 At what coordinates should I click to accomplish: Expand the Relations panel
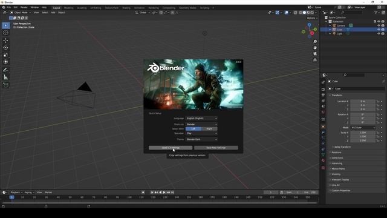click(336, 152)
